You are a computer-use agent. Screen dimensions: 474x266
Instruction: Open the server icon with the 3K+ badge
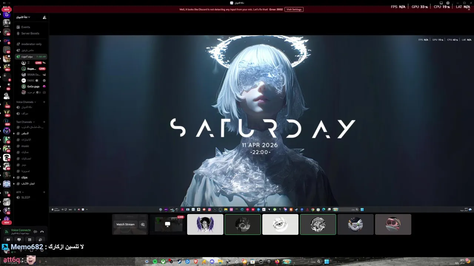tap(7, 67)
